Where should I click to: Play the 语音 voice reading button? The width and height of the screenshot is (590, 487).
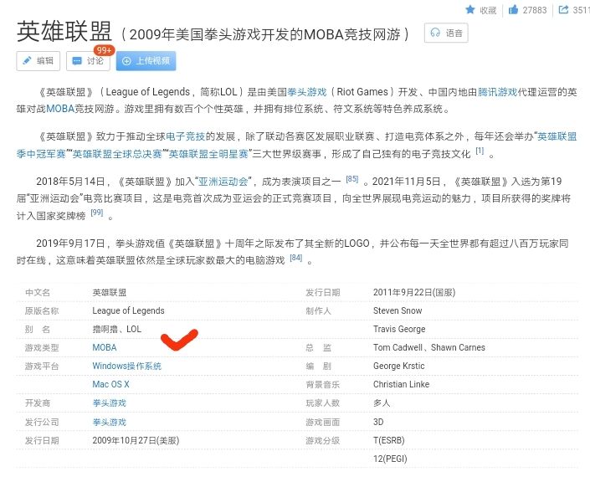pyautogui.click(x=446, y=33)
